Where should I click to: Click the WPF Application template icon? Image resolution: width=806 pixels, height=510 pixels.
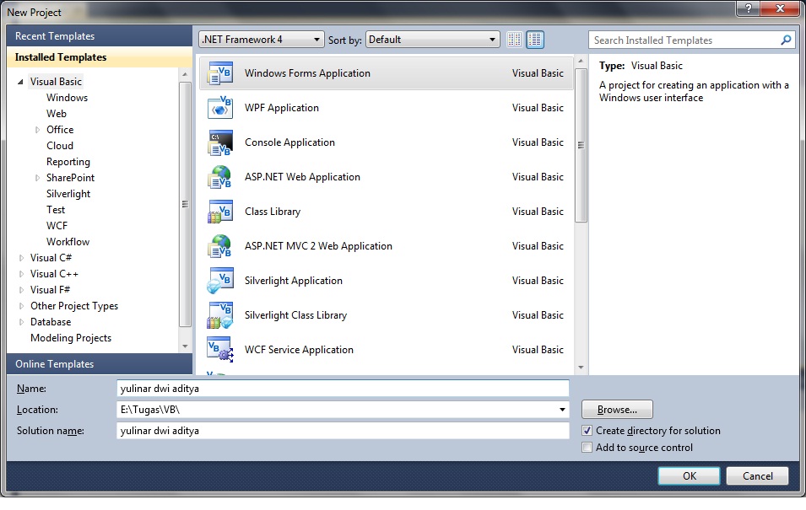220,107
